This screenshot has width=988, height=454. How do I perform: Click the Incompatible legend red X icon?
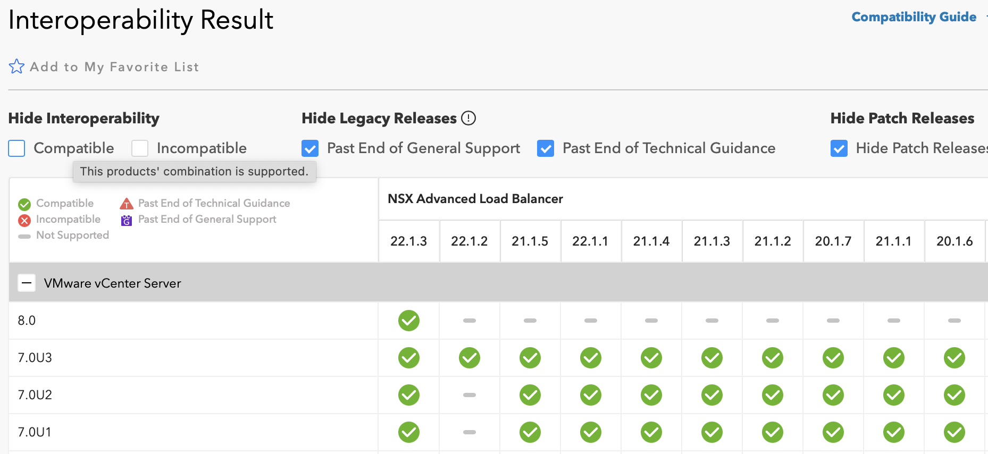coord(24,220)
